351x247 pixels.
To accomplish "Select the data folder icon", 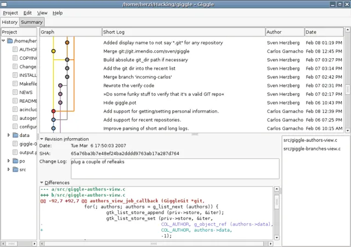I will click(15, 135).
